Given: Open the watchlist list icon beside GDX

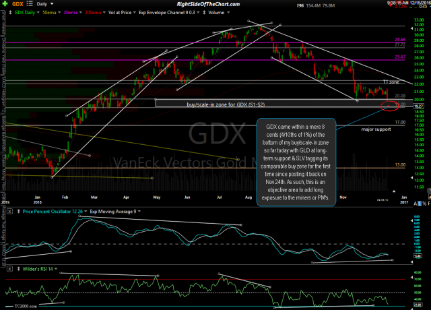Looking at the screenshot, I should pyautogui.click(x=30, y=4).
